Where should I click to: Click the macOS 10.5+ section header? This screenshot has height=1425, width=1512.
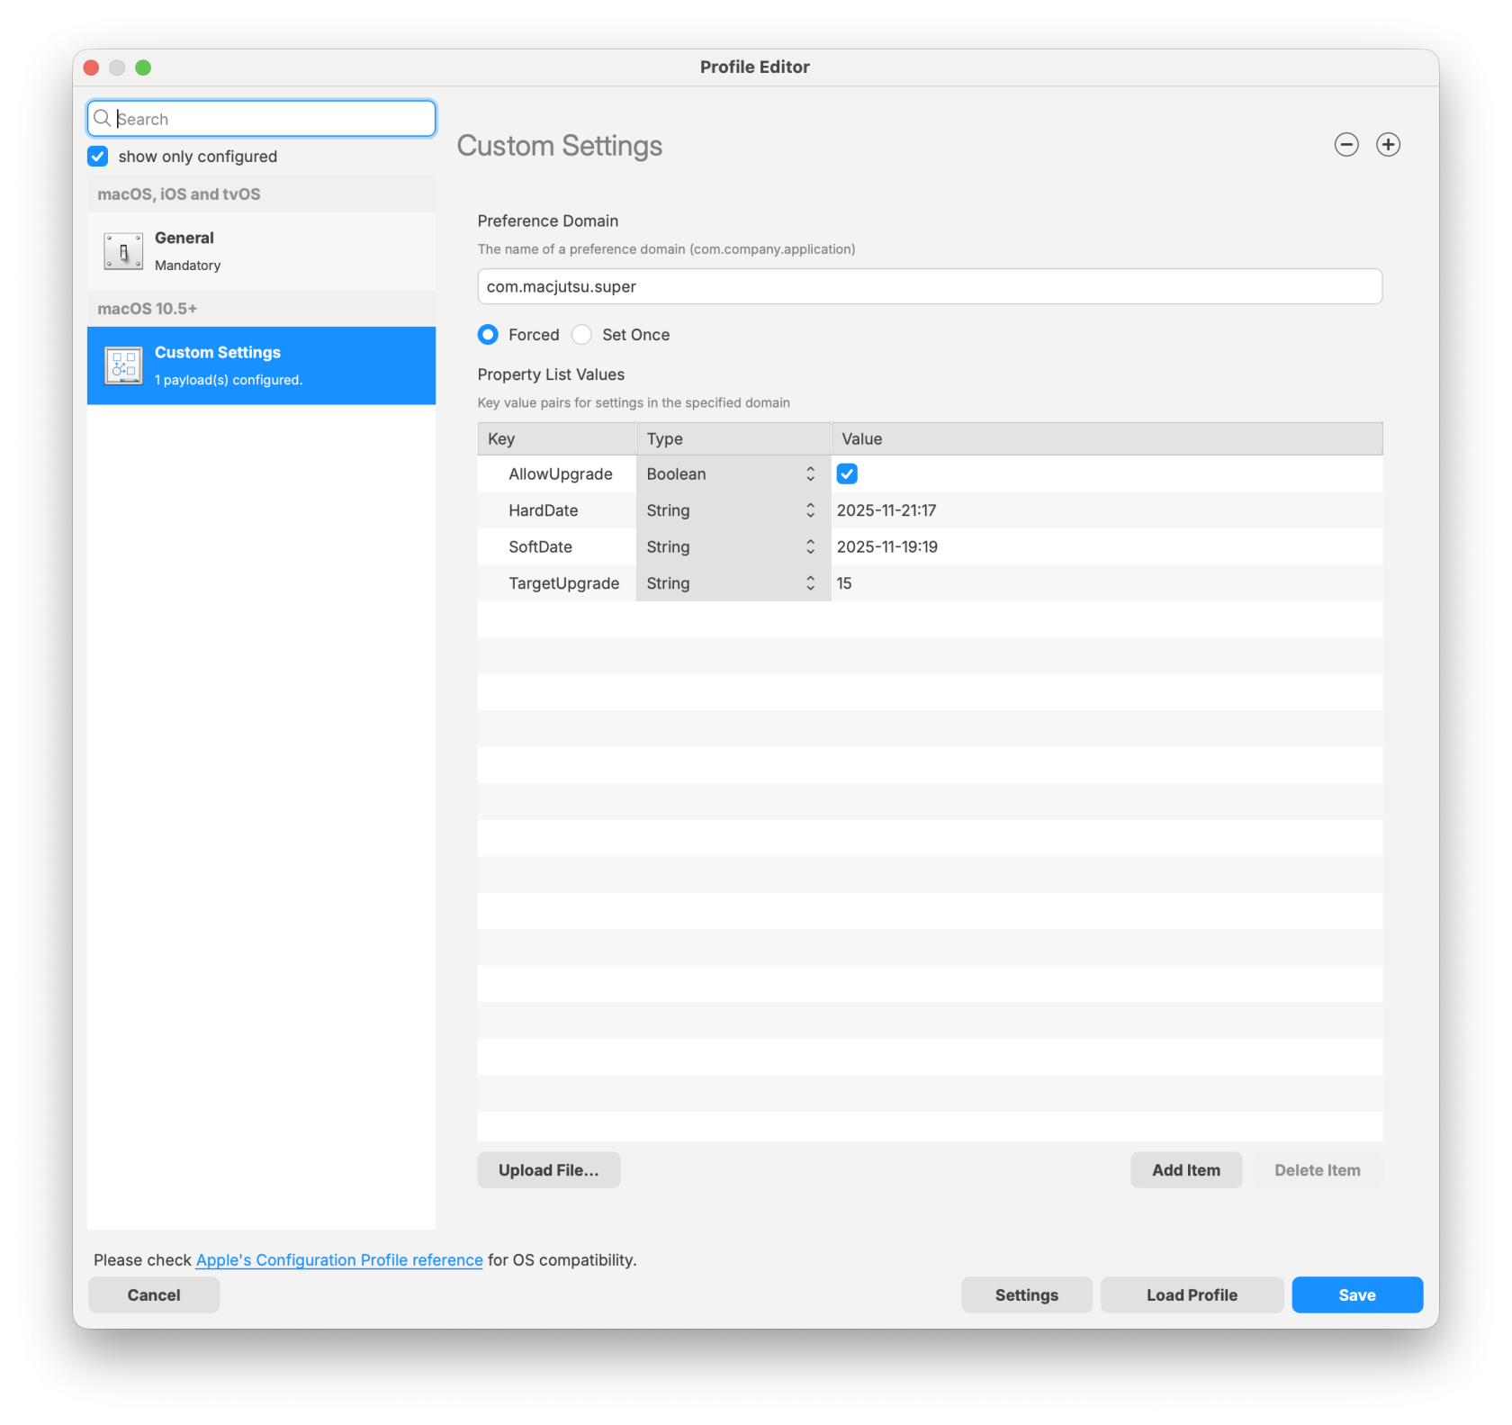click(x=261, y=309)
